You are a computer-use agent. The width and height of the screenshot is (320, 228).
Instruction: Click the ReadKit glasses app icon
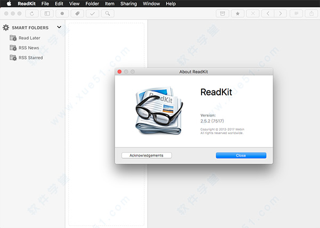point(159,110)
